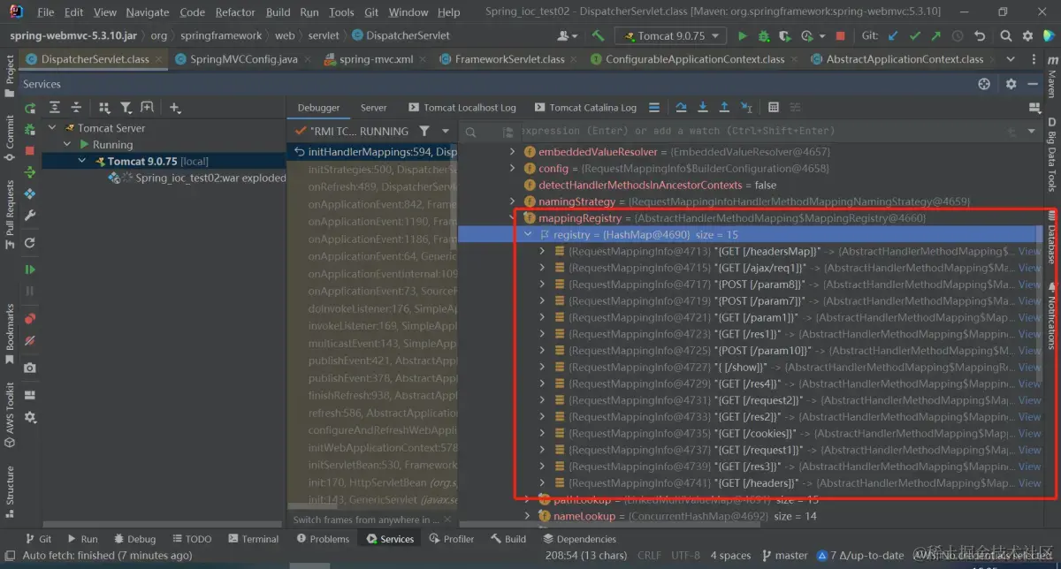
Task: Click Services panel options gear icon
Action: point(1011,84)
